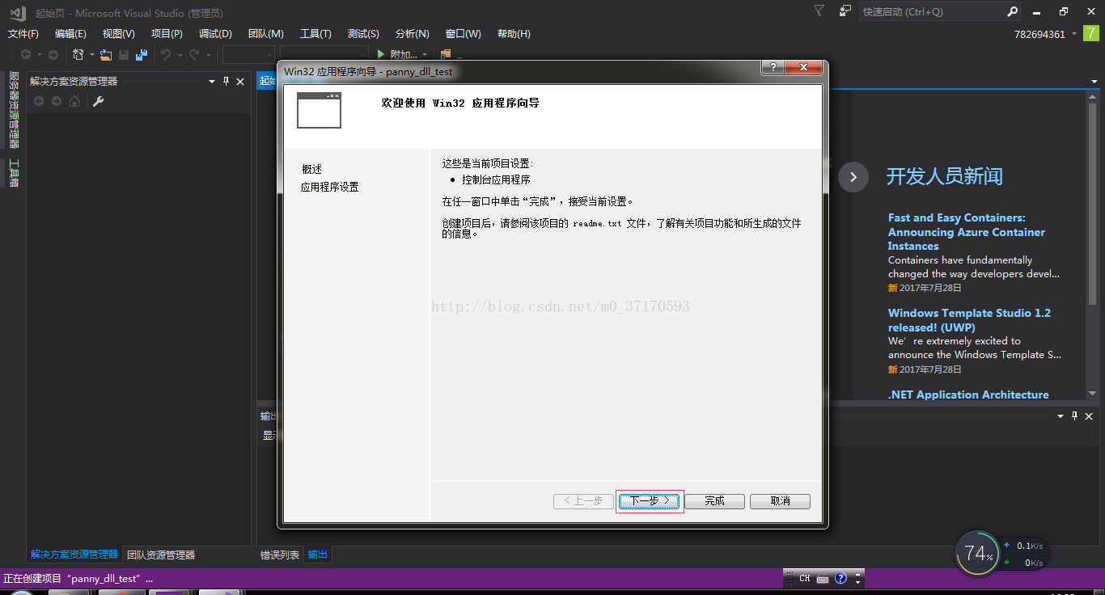Open the Solution Explorer window position dropdown
The image size is (1105, 595).
[x=213, y=82]
